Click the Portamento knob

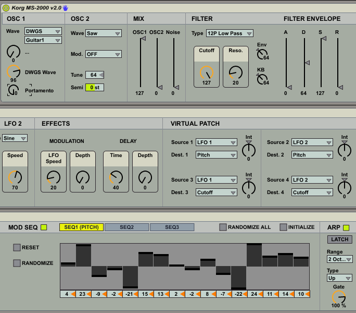tap(14, 90)
